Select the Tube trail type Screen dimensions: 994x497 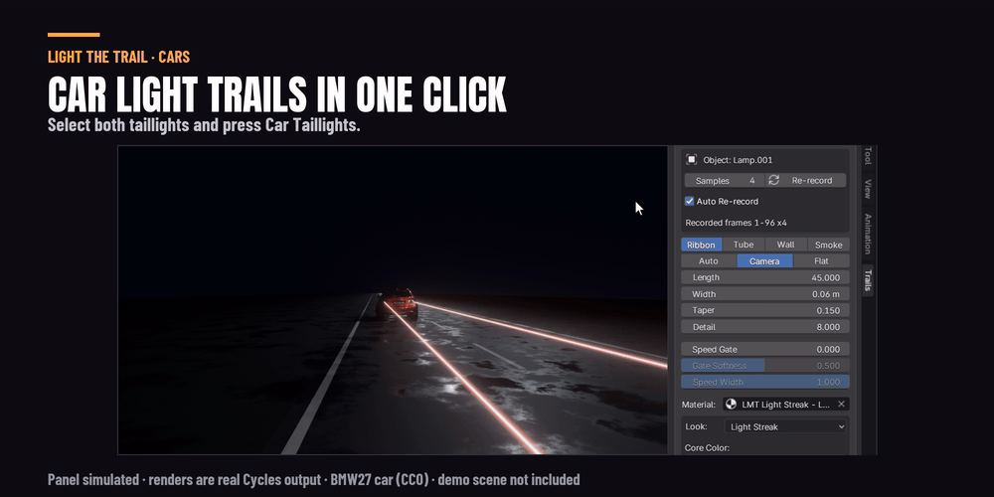click(x=744, y=245)
